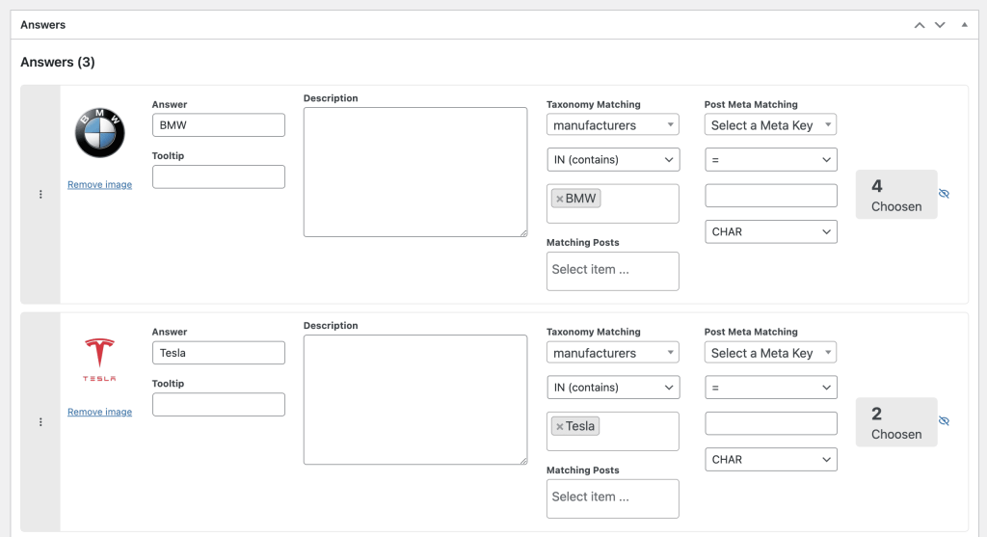
Task: Click Remove image link under BMW logo
Action: [99, 184]
